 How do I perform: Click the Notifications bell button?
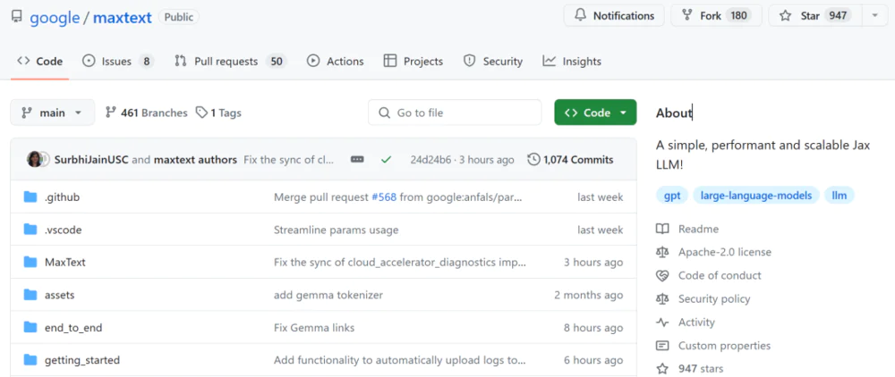click(x=614, y=15)
